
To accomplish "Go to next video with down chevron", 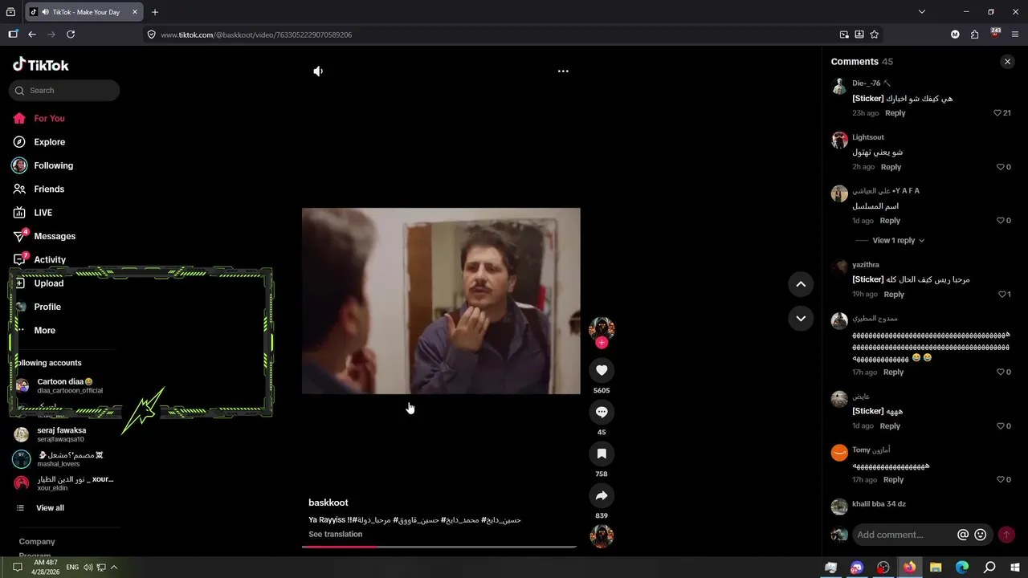I will pos(801,318).
